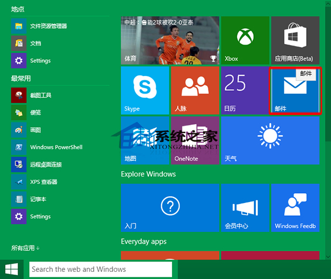Open the Xbox tile

[x=245, y=40]
